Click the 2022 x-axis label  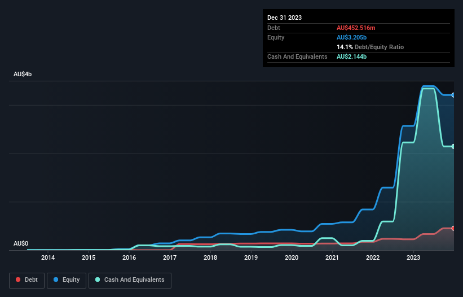[373, 257]
